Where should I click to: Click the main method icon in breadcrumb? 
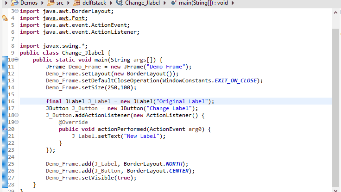point(174,3)
